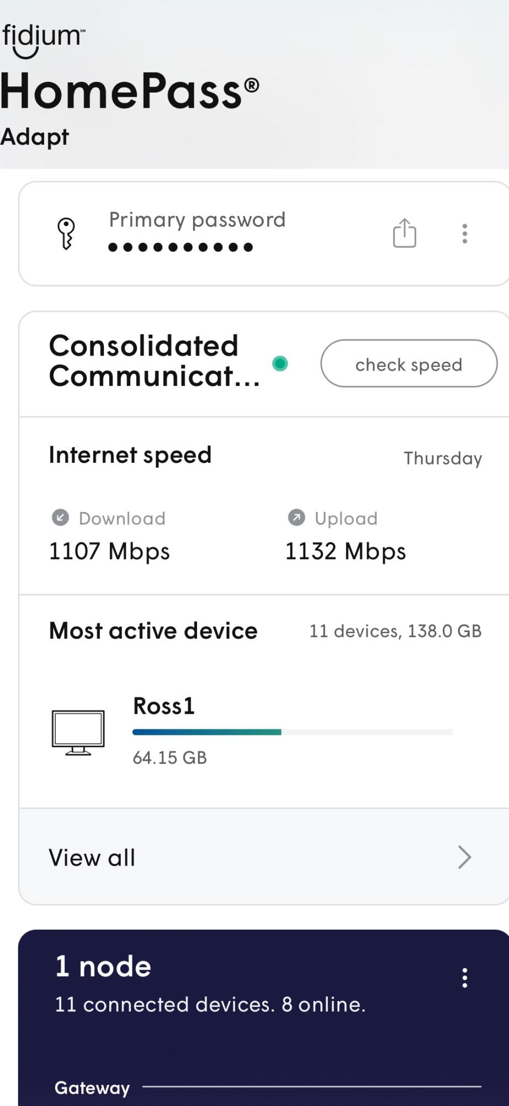The width and height of the screenshot is (509, 1106).
Task: Open the Adapt section label
Action: [x=35, y=137]
